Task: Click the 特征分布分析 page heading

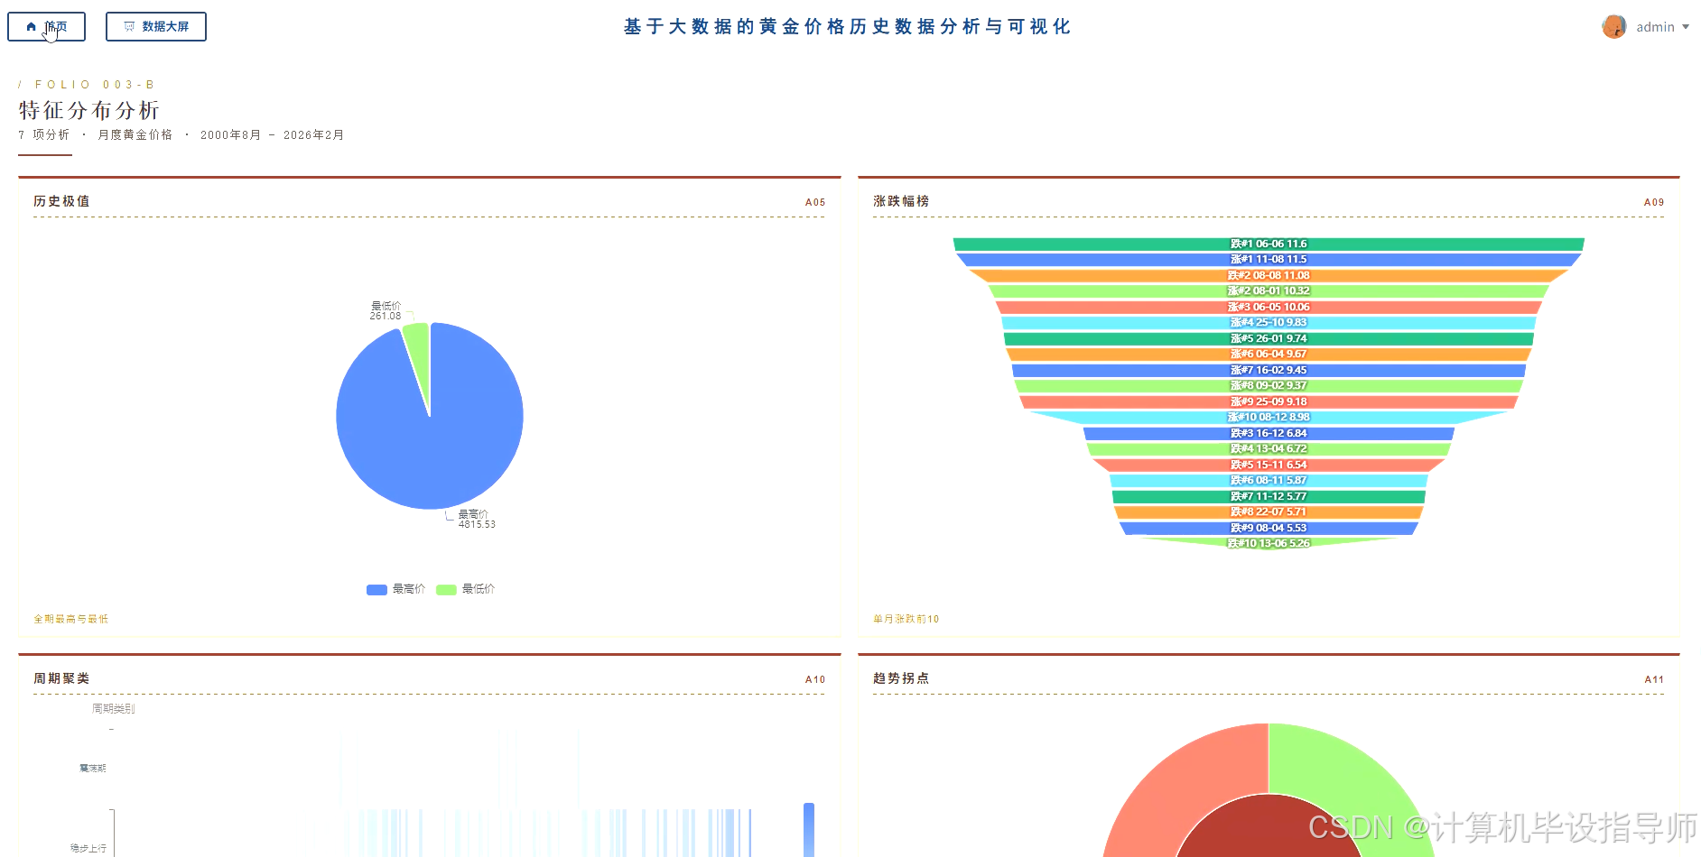Action: tap(89, 110)
